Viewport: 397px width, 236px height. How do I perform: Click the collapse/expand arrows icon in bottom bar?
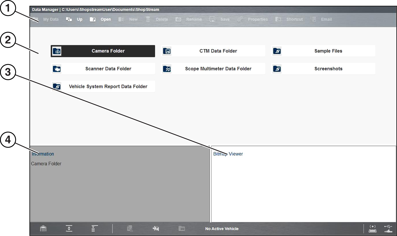click(69, 229)
